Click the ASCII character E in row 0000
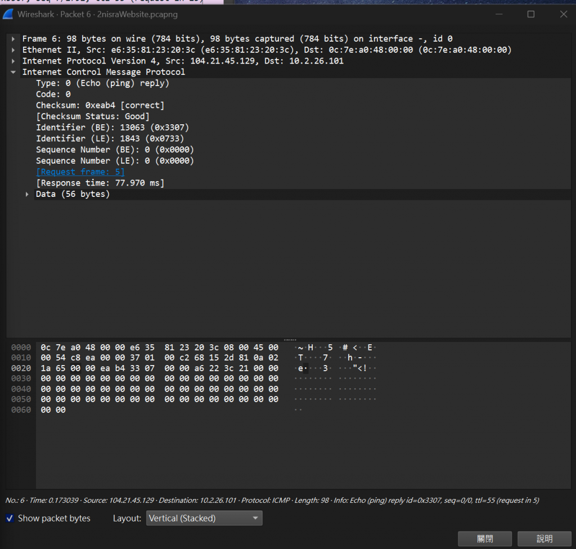Screen dimensions: 576x549 tap(370, 347)
